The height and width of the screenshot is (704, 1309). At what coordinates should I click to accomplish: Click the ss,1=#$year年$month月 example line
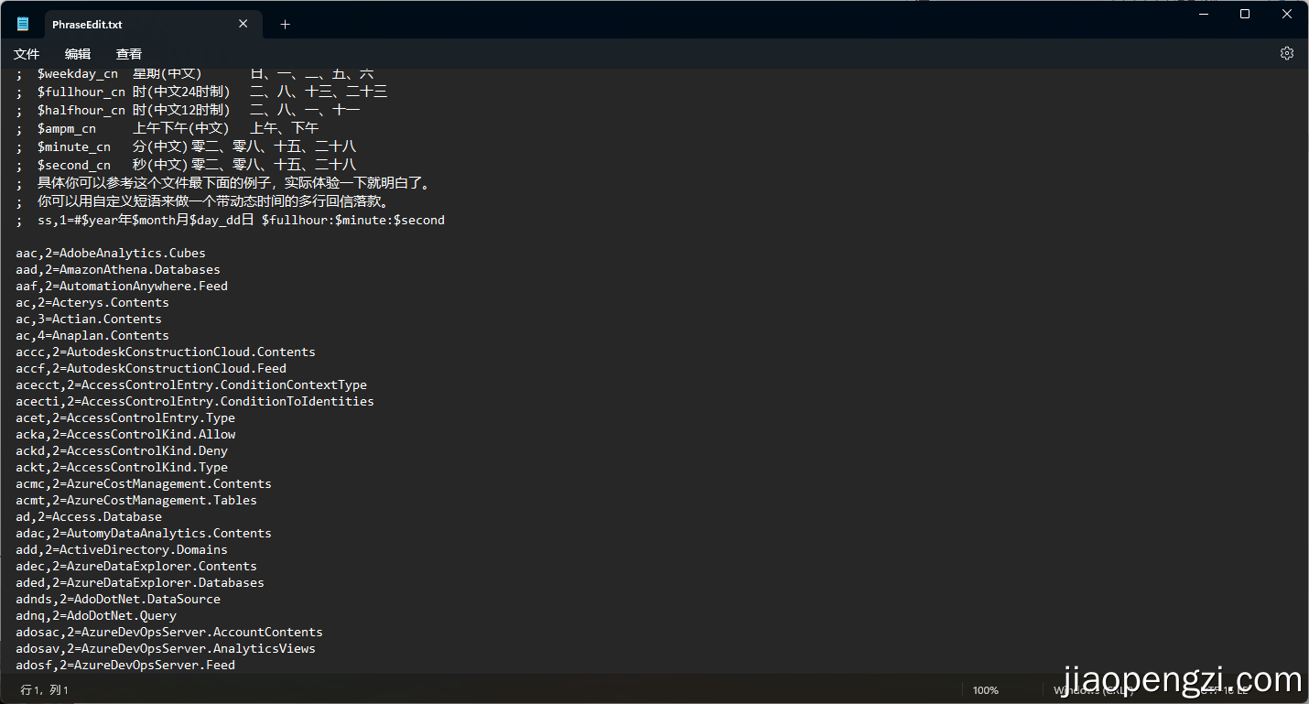pyautogui.click(x=231, y=220)
